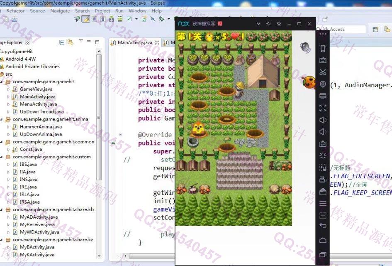
Task: Select HammerAnima.java file
Action: click(x=41, y=127)
